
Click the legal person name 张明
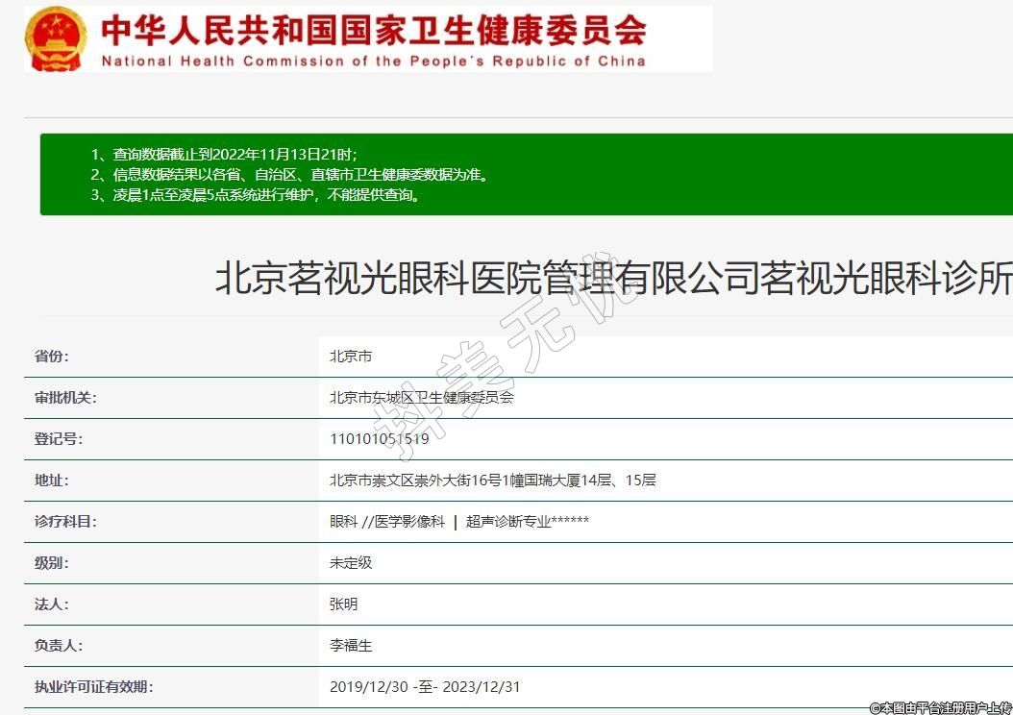click(x=343, y=604)
